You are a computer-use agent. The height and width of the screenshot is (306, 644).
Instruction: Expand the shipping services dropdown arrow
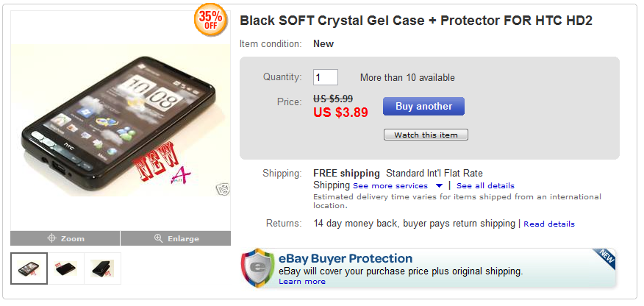pyautogui.click(x=439, y=186)
